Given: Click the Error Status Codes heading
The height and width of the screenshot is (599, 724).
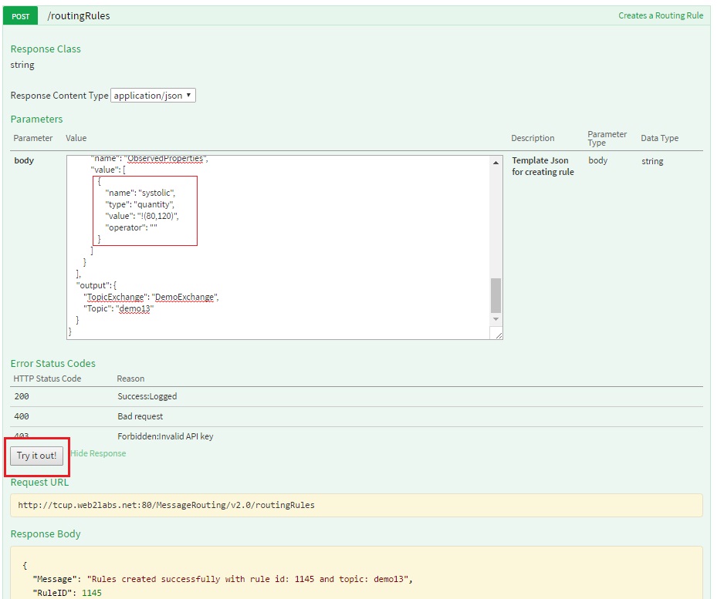Looking at the screenshot, I should 53,363.
